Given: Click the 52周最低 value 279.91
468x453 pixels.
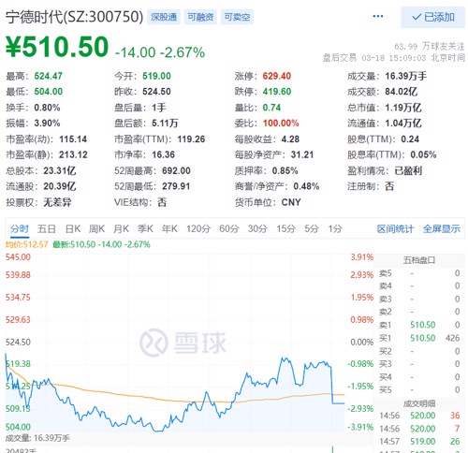Looking at the screenshot, I should (x=176, y=186).
